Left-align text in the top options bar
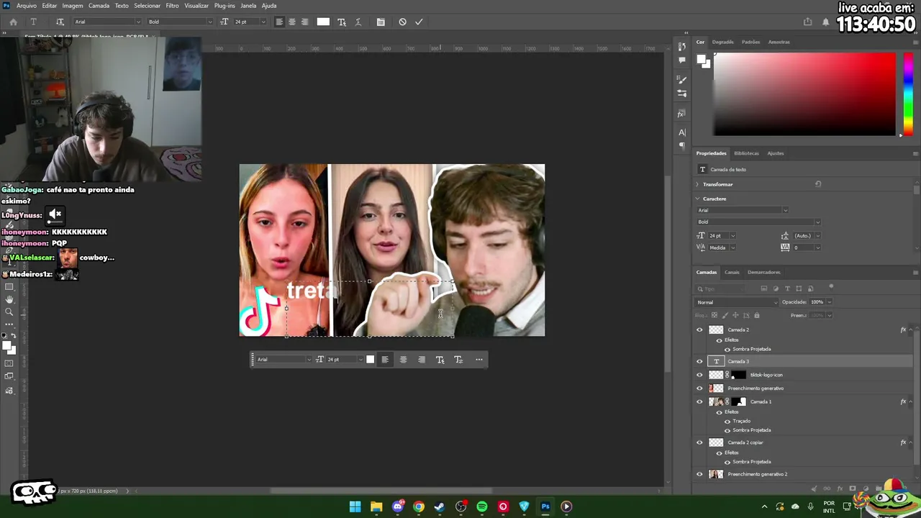This screenshot has height=518, width=921. 279,22
